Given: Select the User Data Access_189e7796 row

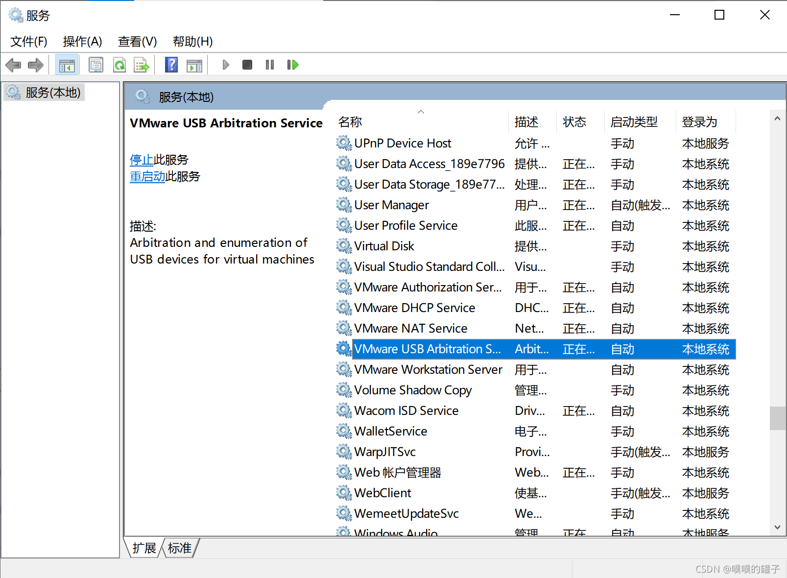Looking at the screenshot, I should 536,164.
